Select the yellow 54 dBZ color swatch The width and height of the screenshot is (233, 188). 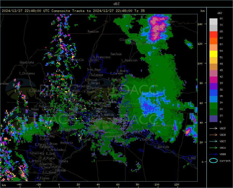click(213, 54)
